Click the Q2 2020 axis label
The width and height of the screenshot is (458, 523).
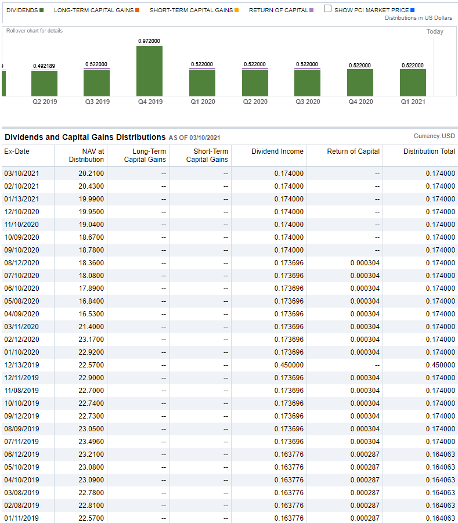[x=255, y=102]
